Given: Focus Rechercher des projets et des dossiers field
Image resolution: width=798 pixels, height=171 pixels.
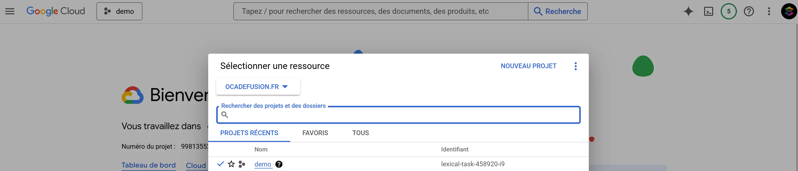Looking at the screenshot, I should 398,115.
